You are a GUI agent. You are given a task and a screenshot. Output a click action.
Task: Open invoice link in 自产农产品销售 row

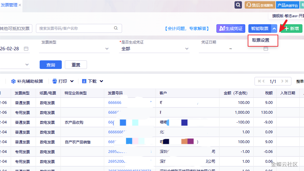pyautogui.click(x=112, y=142)
